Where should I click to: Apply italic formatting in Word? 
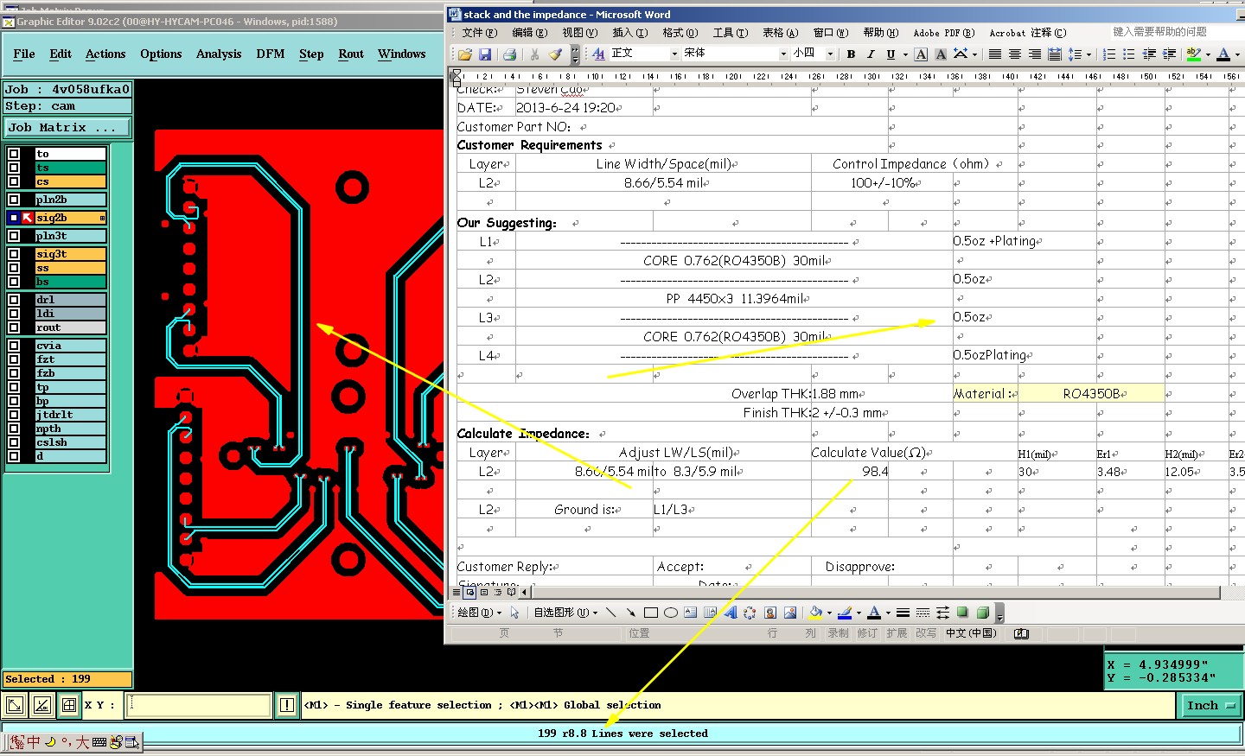871,54
